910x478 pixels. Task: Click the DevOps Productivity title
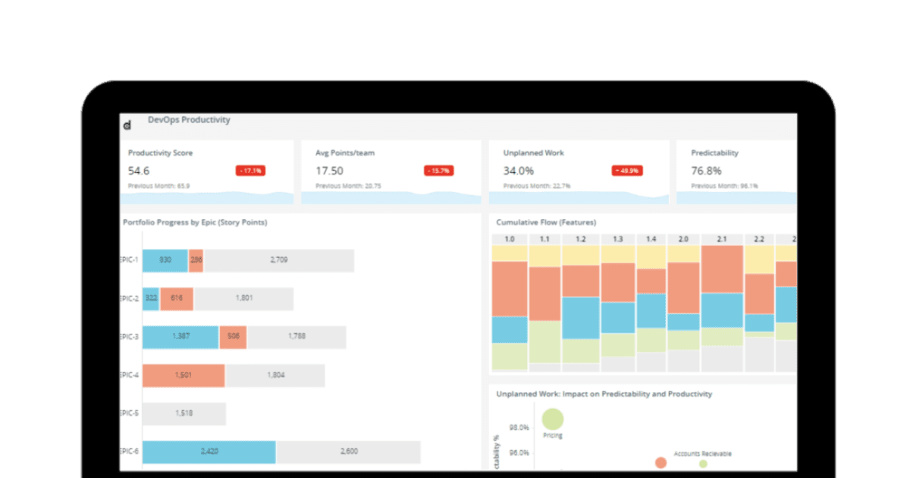click(190, 119)
